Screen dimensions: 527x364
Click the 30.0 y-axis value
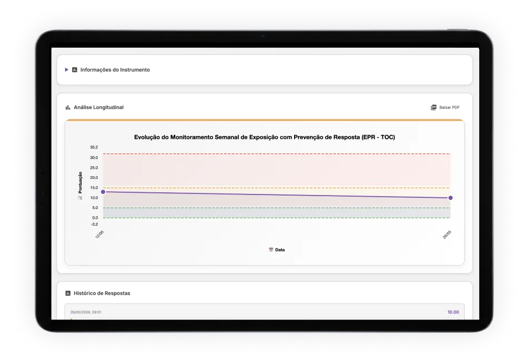point(94,158)
